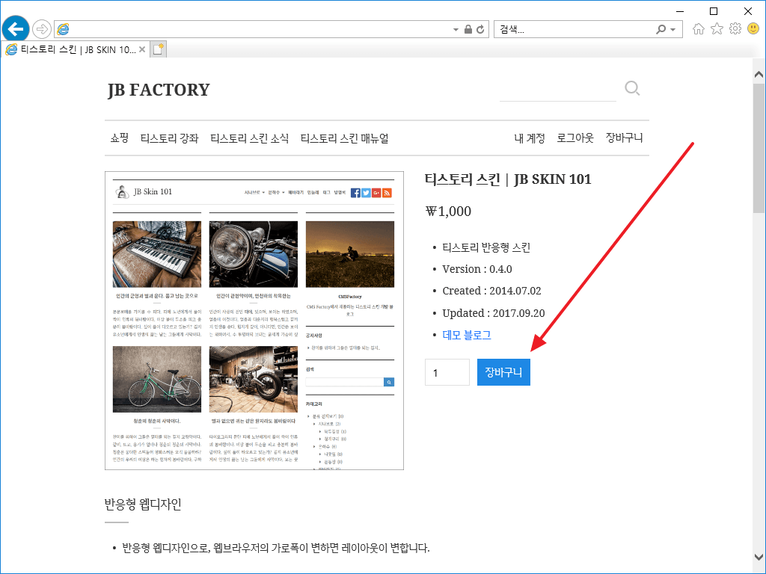Image resolution: width=766 pixels, height=574 pixels.
Task: Select the 티스토리 스킨 | JB SKIN 10... tab
Action: coord(76,49)
